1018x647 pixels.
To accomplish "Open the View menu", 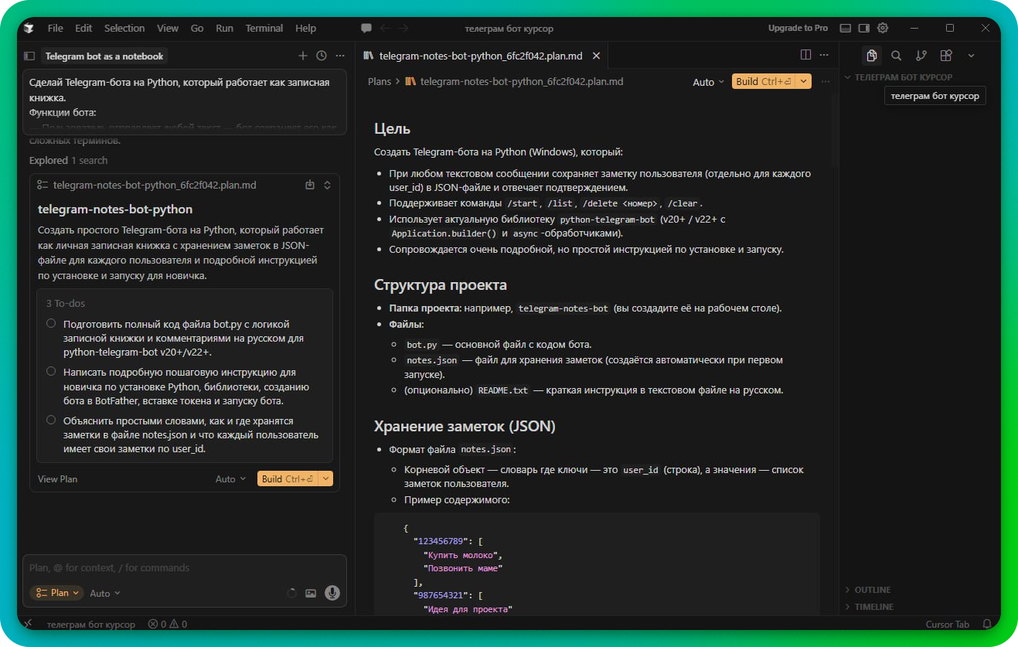I will pos(168,28).
